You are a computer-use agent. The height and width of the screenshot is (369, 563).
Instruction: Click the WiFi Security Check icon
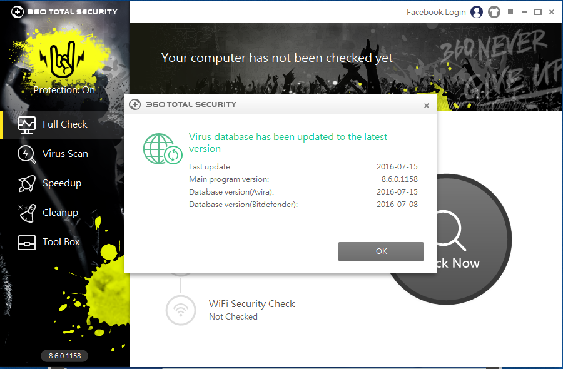tap(181, 310)
